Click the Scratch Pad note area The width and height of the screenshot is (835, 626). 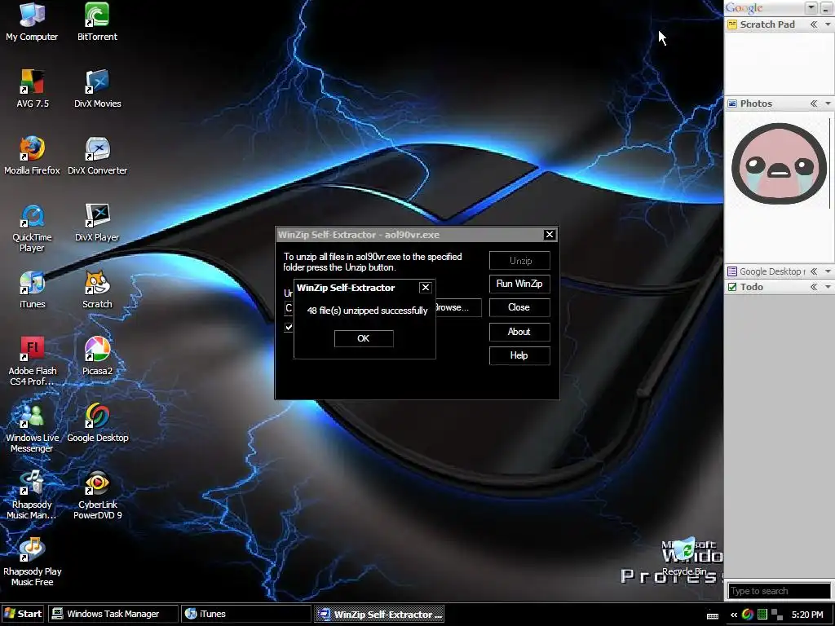click(779, 63)
